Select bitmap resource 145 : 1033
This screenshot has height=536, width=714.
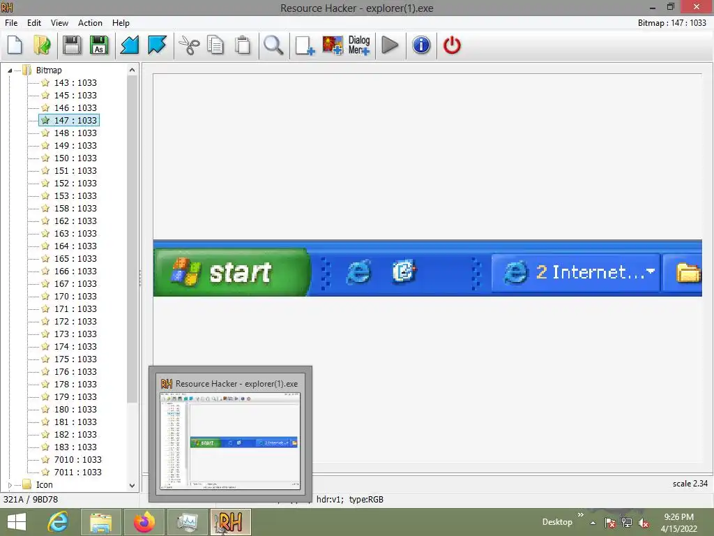point(75,95)
